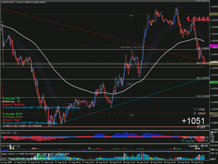Click the Candle: 00:19 countdown timer
The height and width of the screenshot is (164, 218).
pyautogui.click(x=198, y=146)
